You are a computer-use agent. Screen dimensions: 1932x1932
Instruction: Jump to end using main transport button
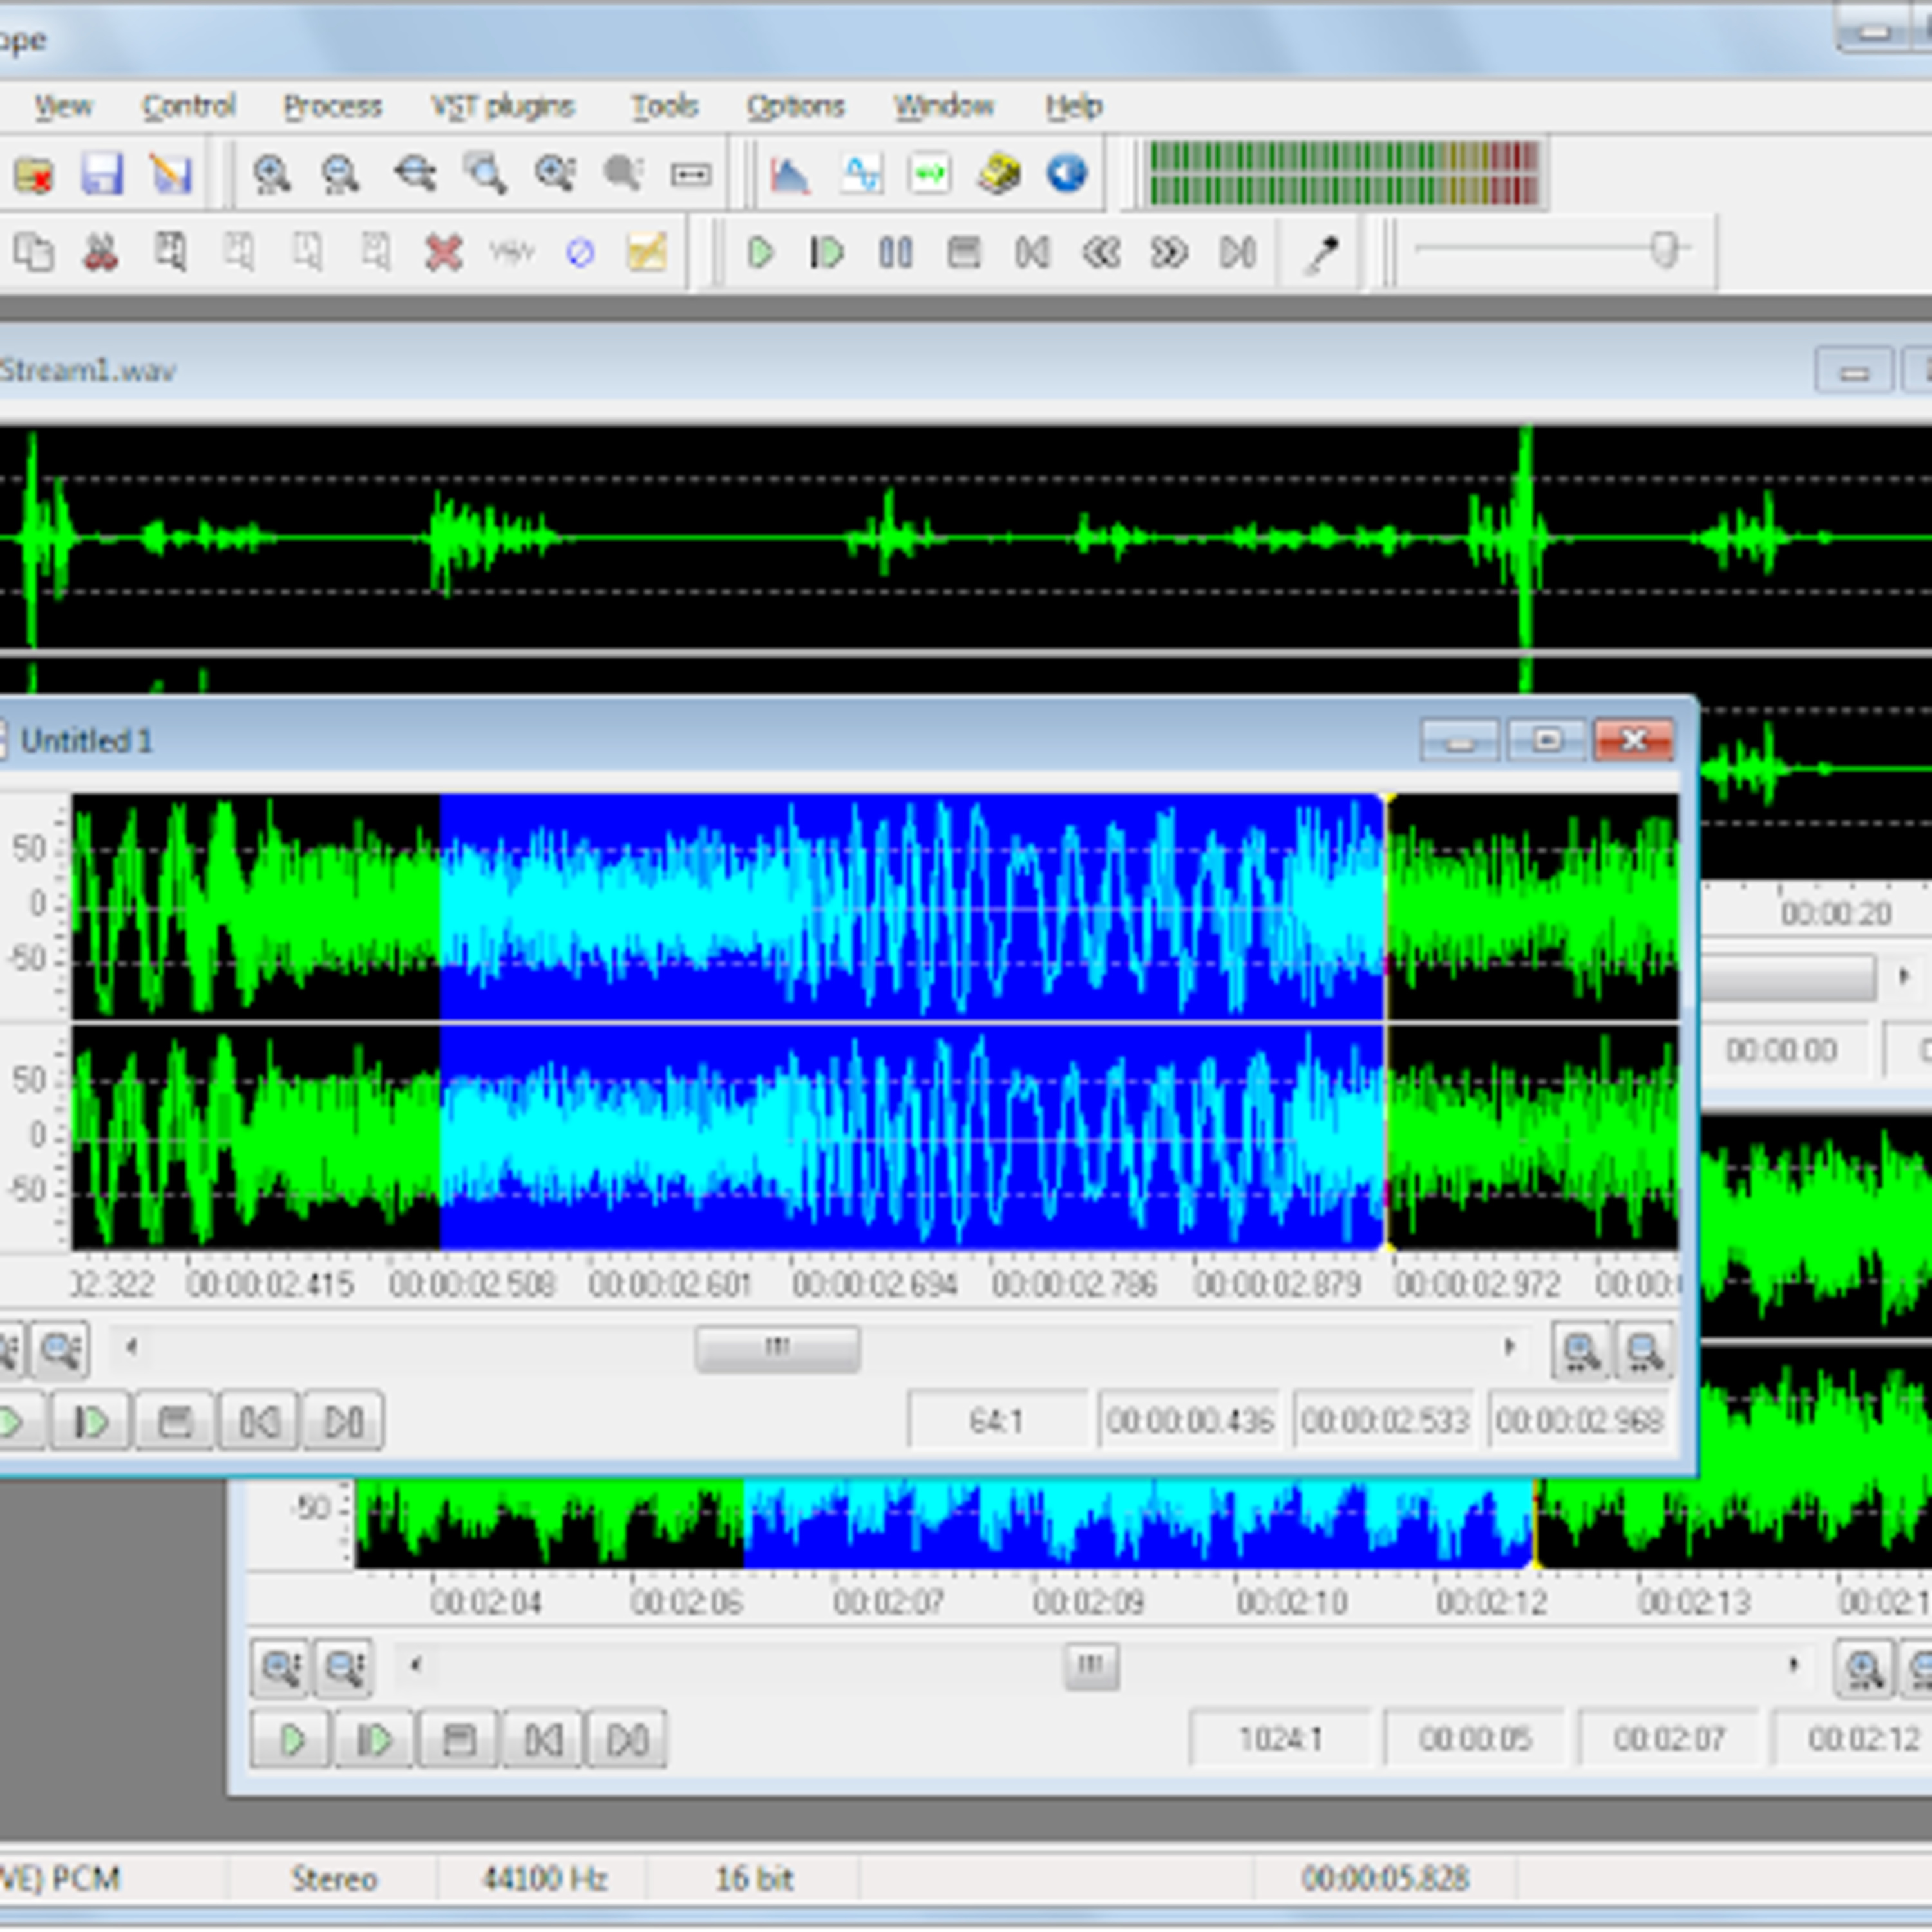click(x=1238, y=252)
